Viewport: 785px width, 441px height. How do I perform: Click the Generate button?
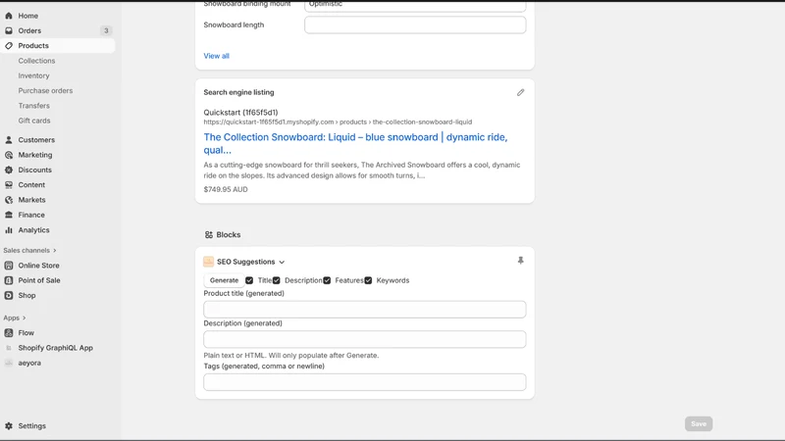[225, 280]
